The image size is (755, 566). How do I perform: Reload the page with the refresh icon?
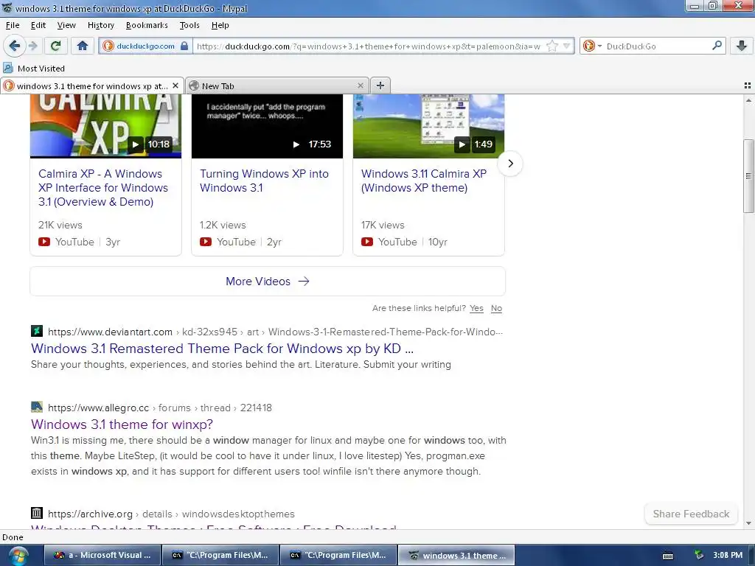pos(55,46)
